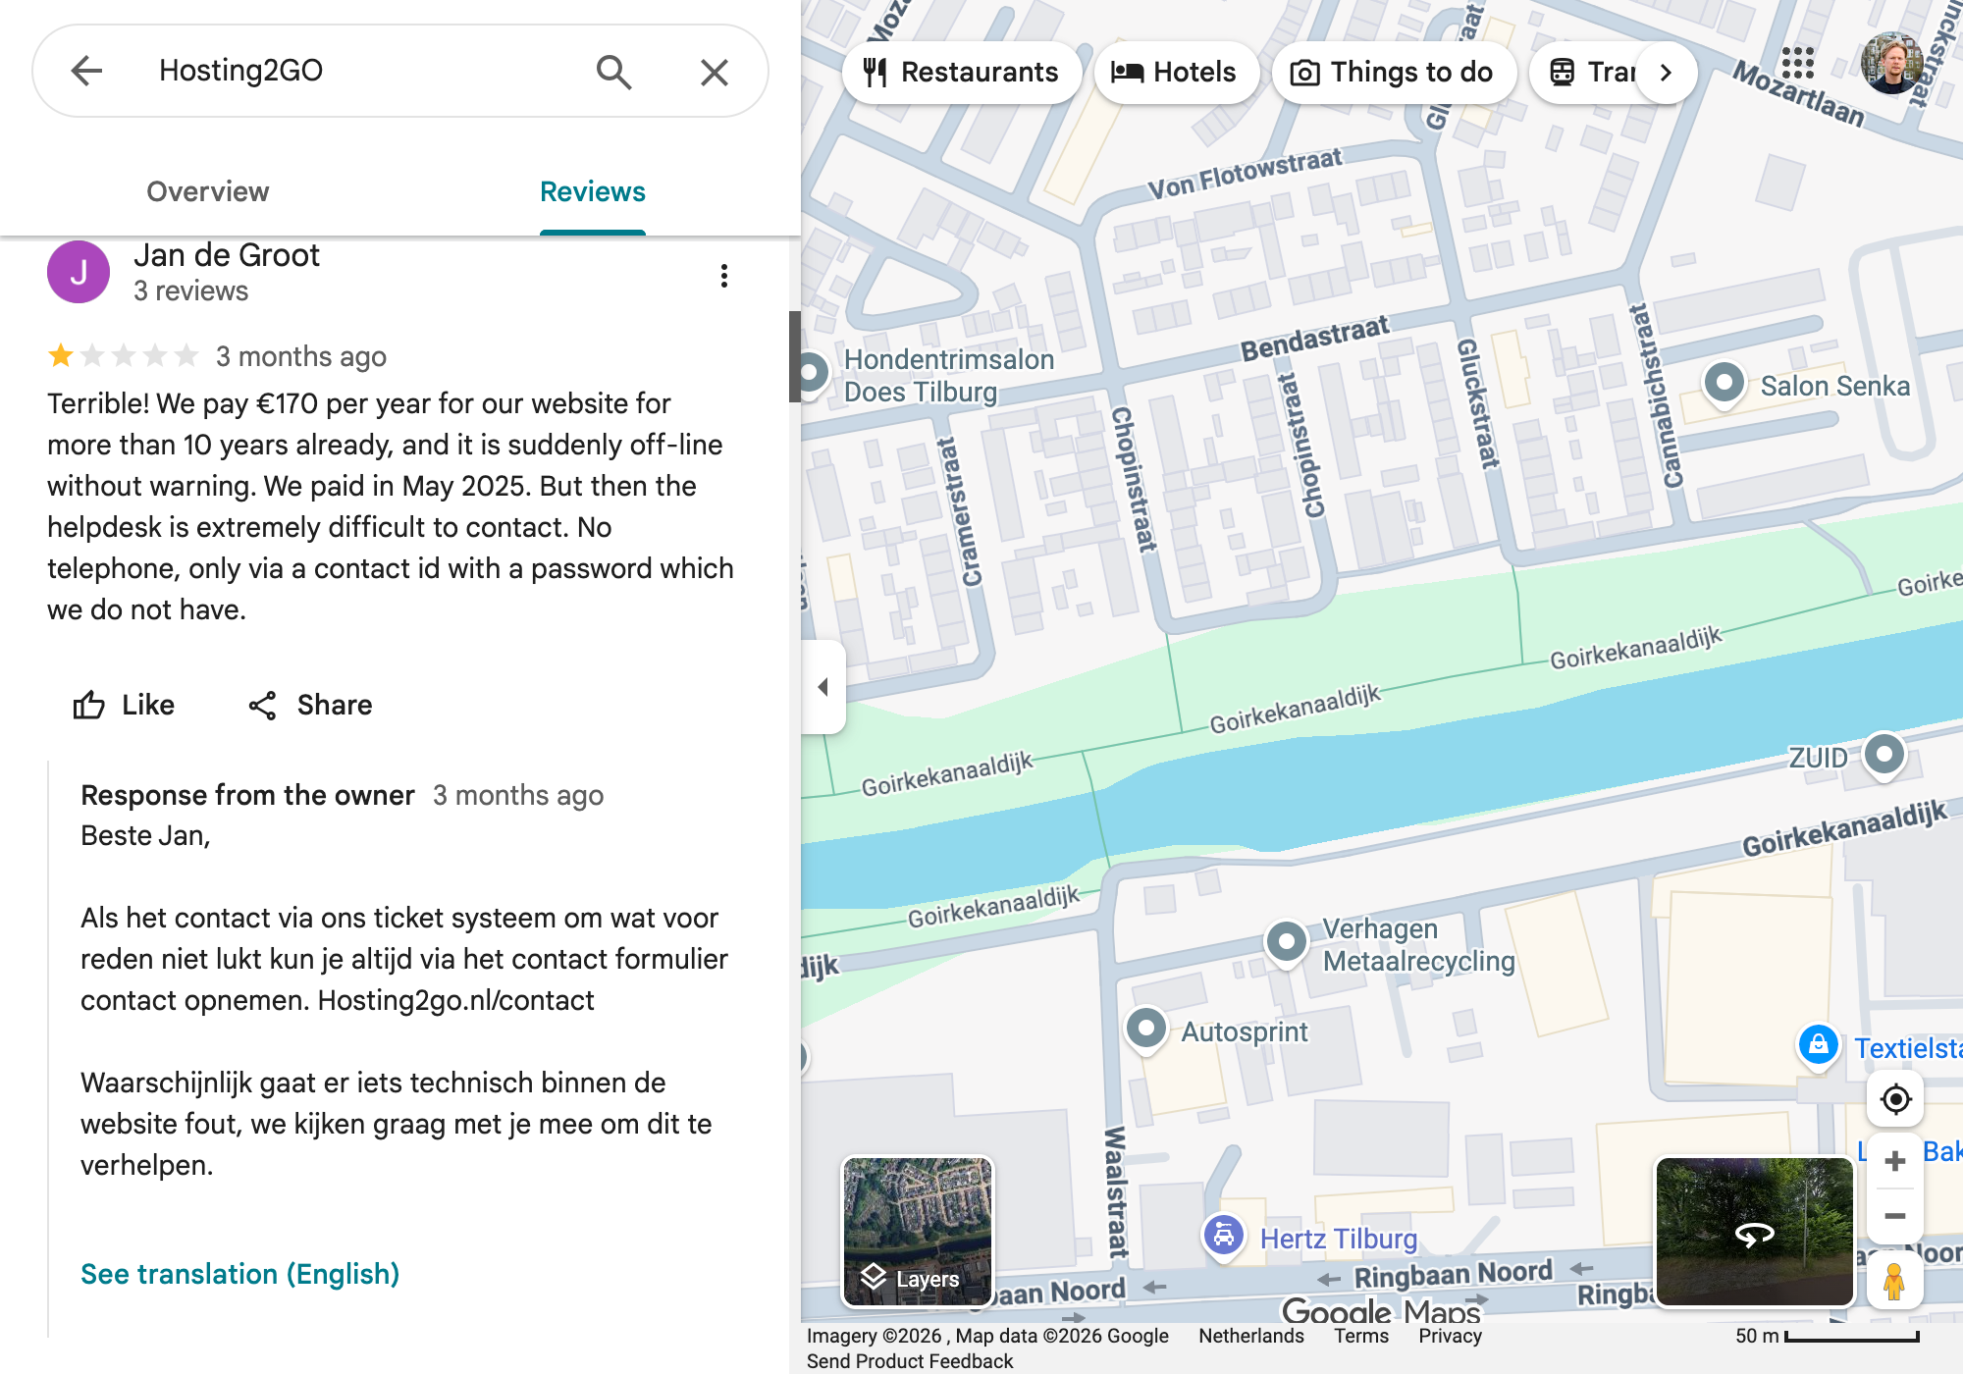Zoom in using the plus control

1895,1162
